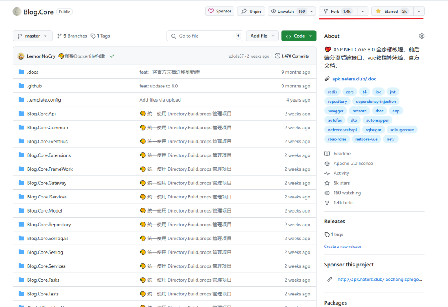This screenshot has width=448, height=307.
Task: Toggle Unpin for the repository
Action: point(251,11)
